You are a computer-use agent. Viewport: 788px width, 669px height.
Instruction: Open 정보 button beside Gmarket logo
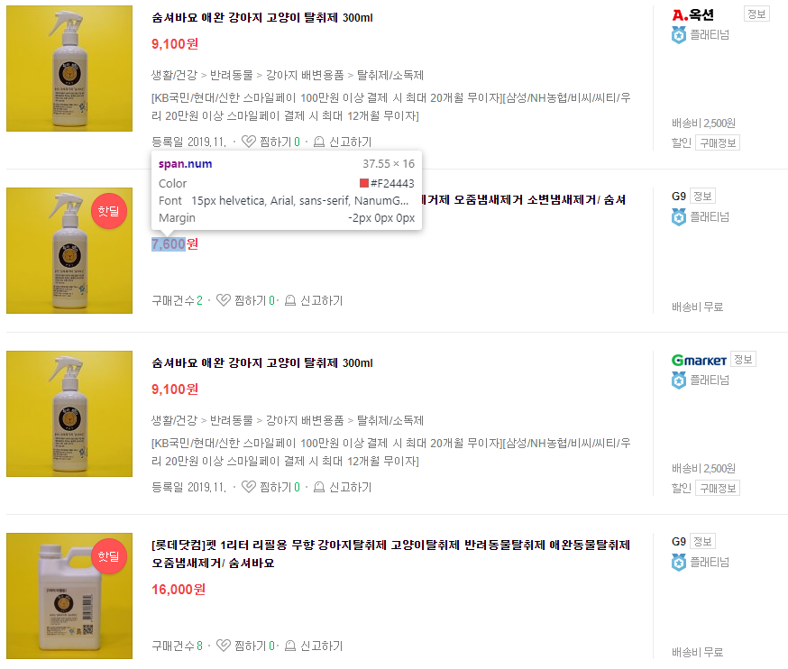click(743, 360)
